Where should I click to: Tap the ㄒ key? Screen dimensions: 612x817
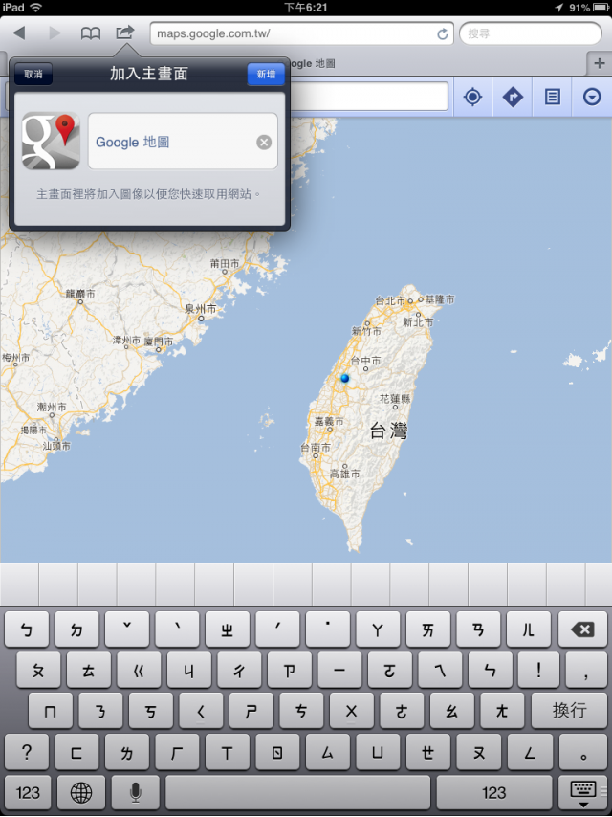227,752
